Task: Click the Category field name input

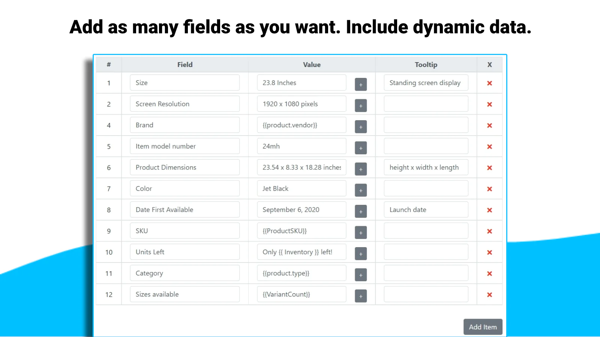Action: tap(184, 273)
